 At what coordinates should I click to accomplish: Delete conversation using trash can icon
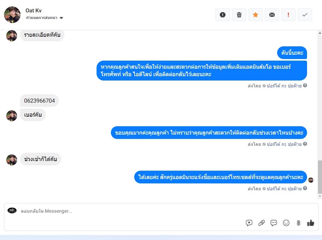pyautogui.click(x=239, y=15)
